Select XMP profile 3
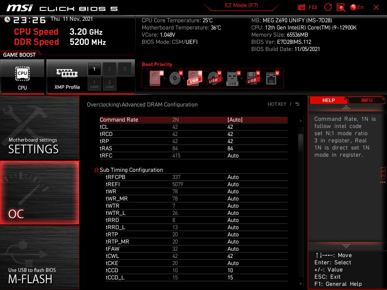 pyautogui.click(x=124, y=69)
